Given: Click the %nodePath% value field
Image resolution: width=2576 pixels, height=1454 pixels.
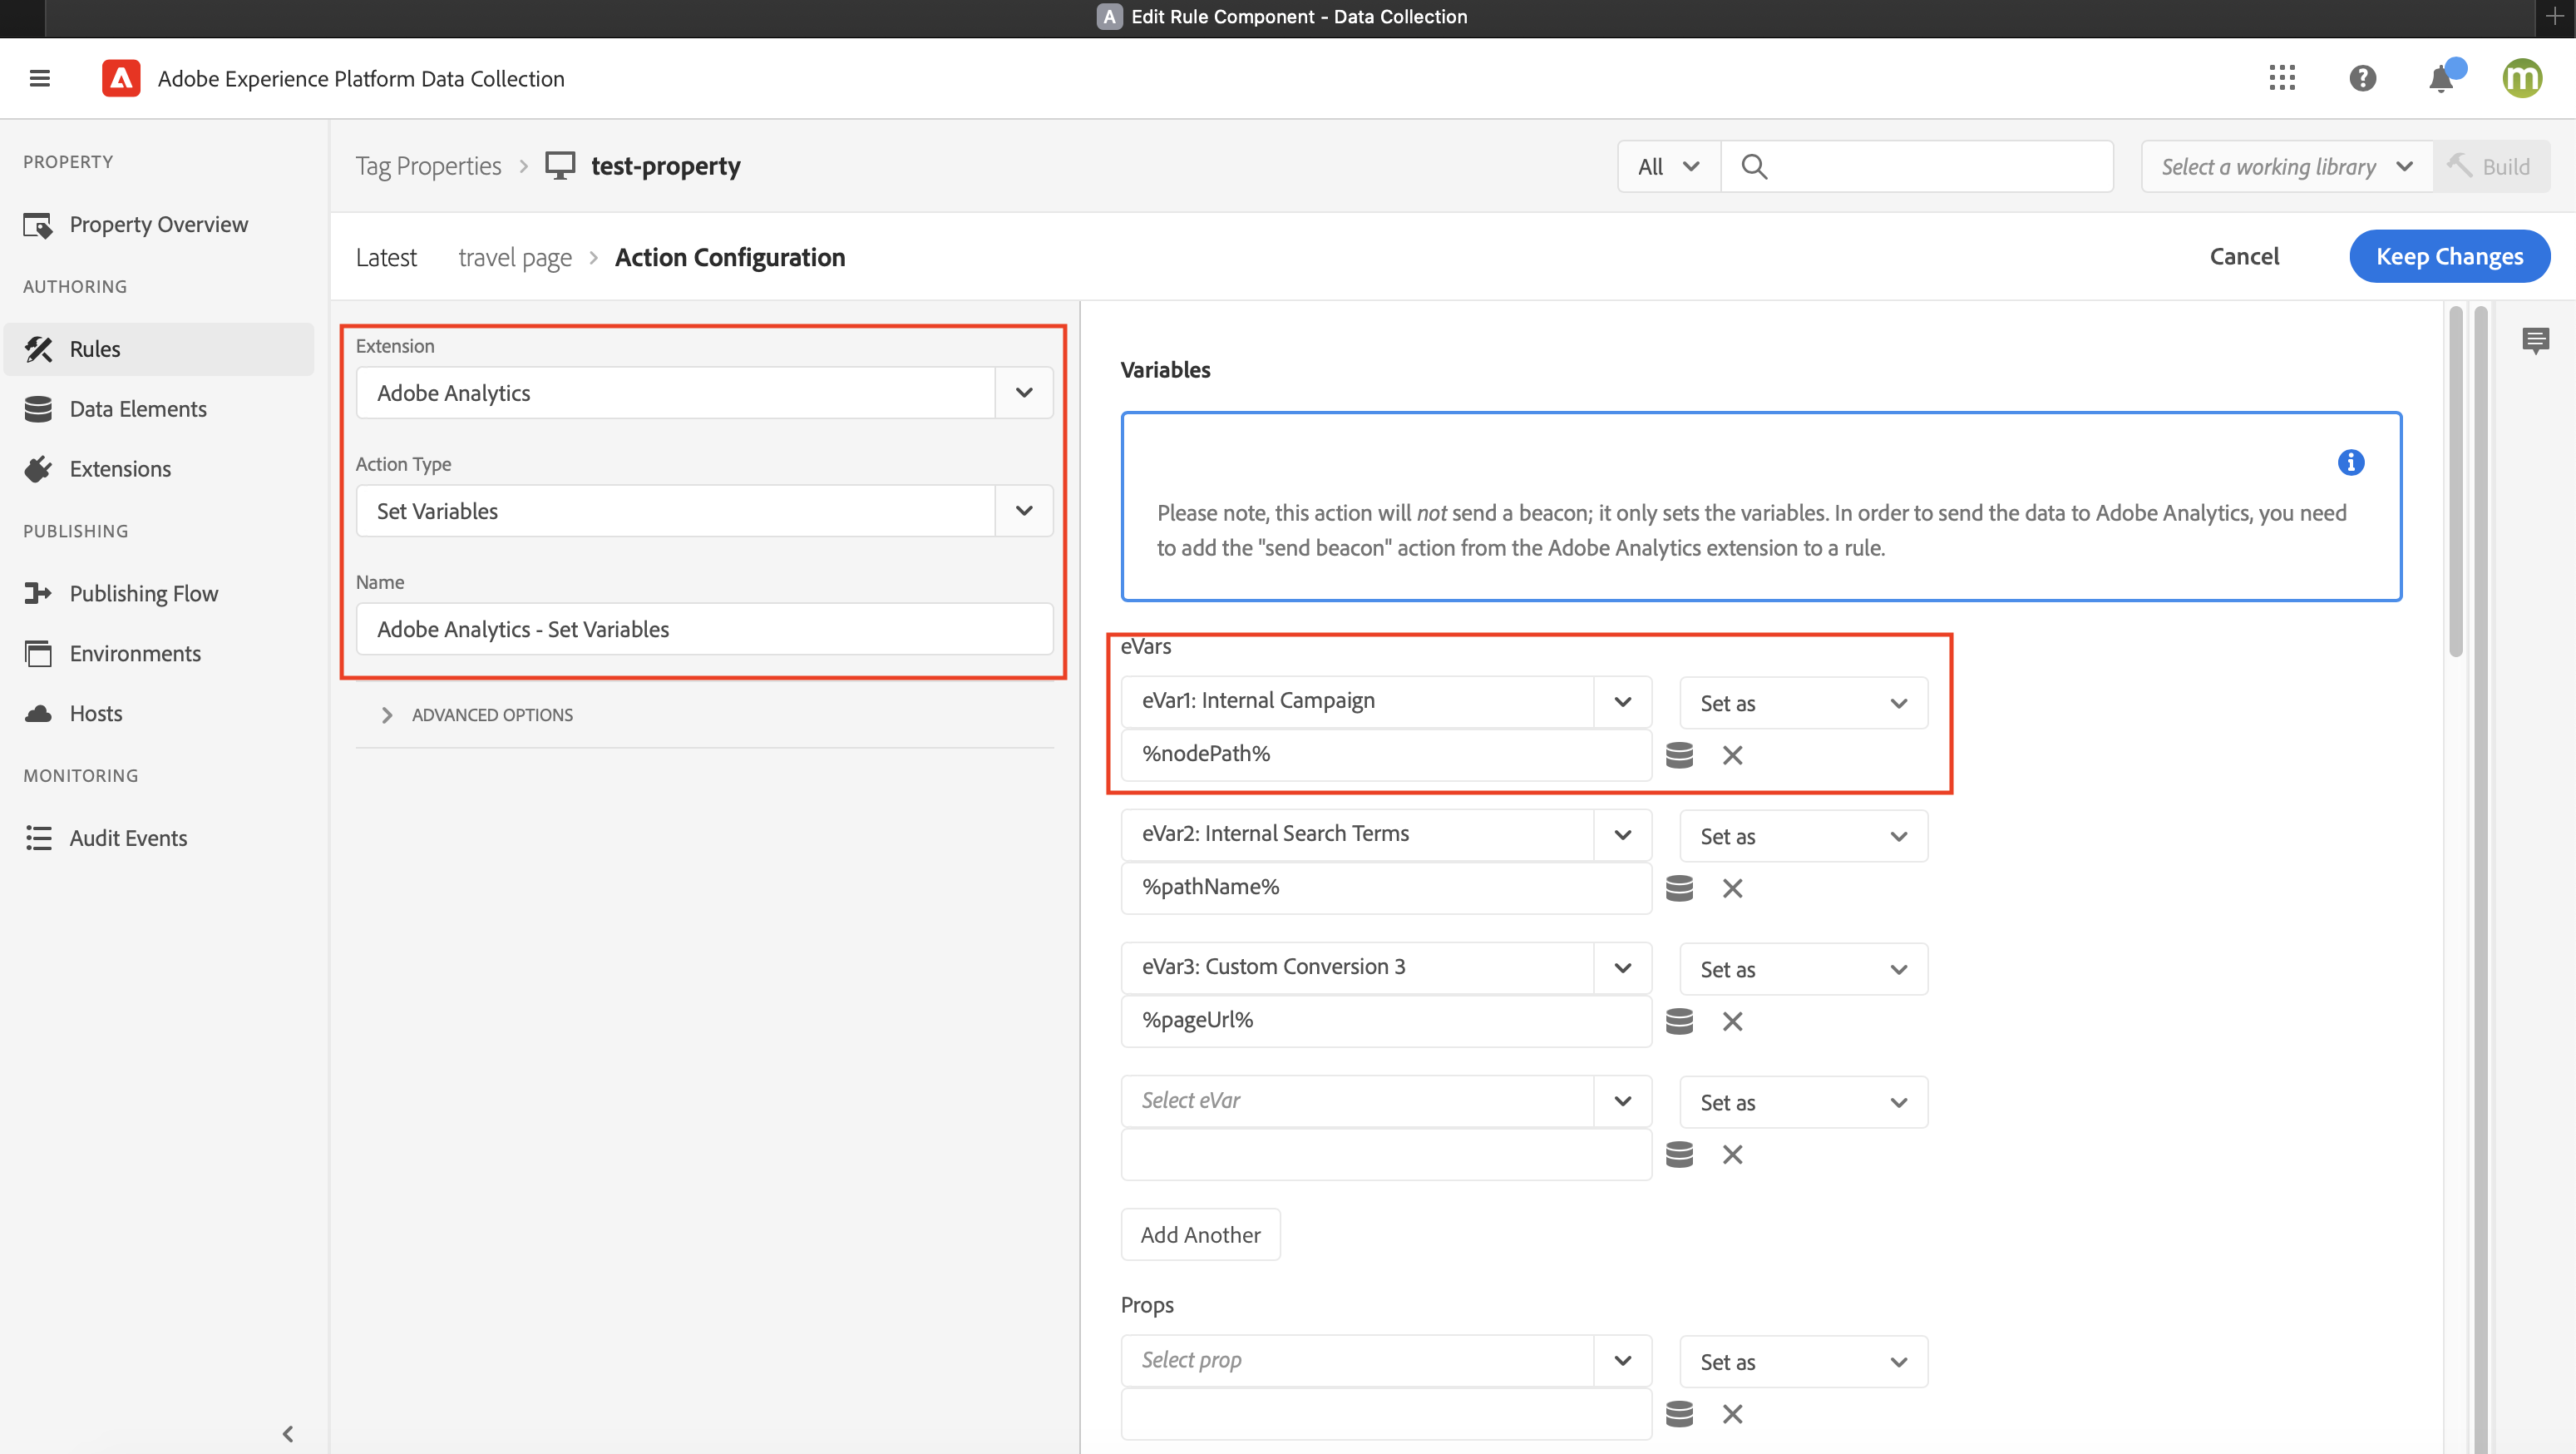Looking at the screenshot, I should point(1385,754).
